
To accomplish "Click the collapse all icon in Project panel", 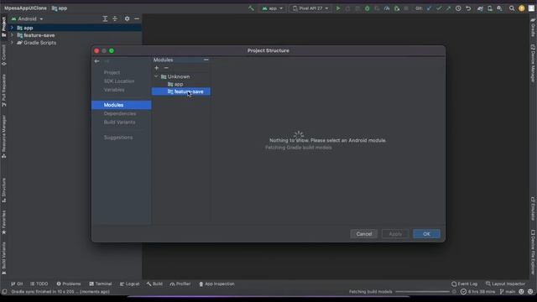I will (x=115, y=18).
